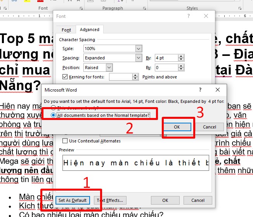The width and height of the screenshot is (253, 217).
Task: Increase Position By value with up arrow
Action: point(181,66)
